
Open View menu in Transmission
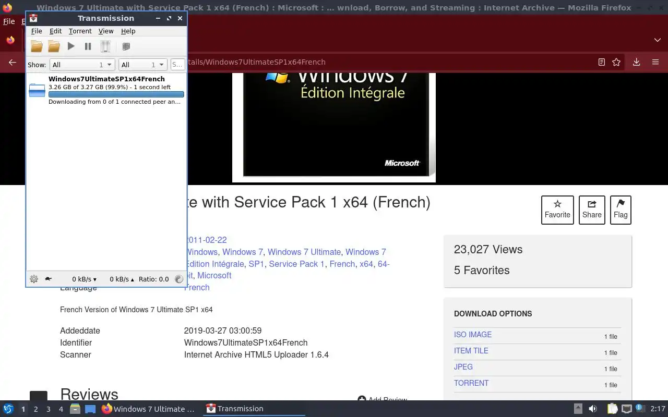(x=106, y=31)
